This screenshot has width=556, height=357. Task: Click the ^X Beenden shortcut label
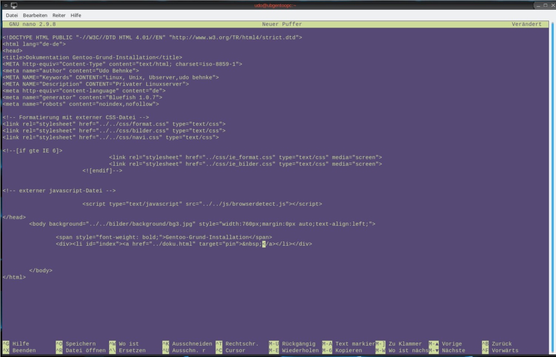coord(19,351)
